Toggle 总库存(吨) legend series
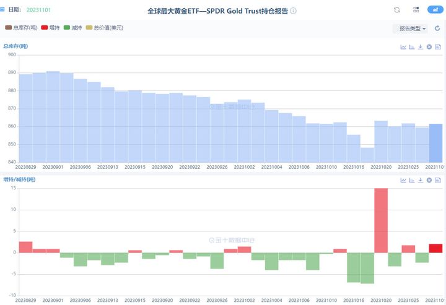This screenshot has width=446, height=305. click(20, 28)
